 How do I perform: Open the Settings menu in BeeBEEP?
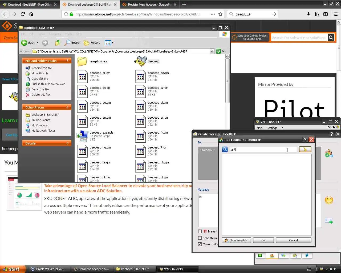[x=272, y=128]
